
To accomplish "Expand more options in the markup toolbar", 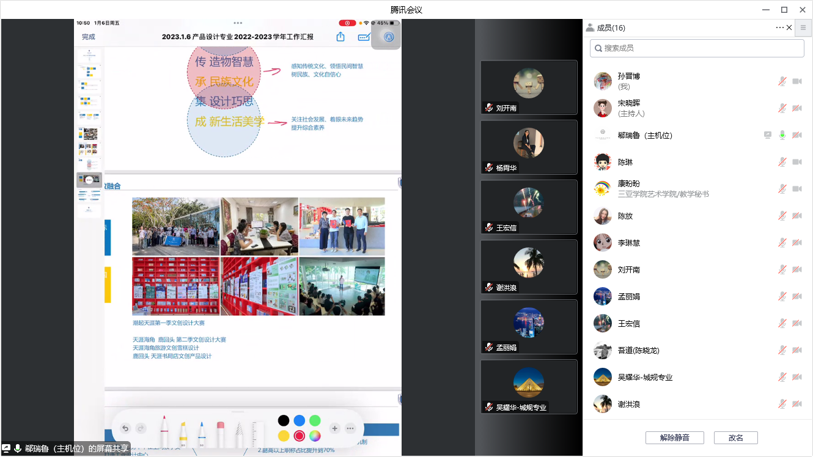I will (350, 428).
